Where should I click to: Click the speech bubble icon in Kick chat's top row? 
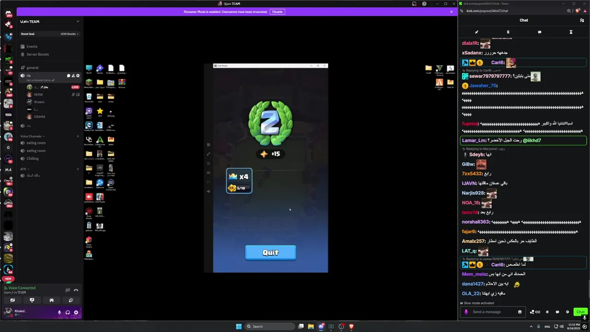click(x=539, y=32)
